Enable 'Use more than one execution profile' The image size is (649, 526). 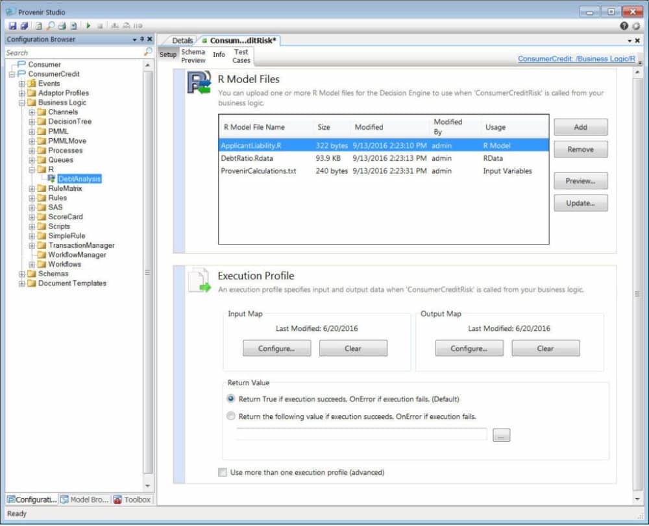pyautogui.click(x=223, y=472)
